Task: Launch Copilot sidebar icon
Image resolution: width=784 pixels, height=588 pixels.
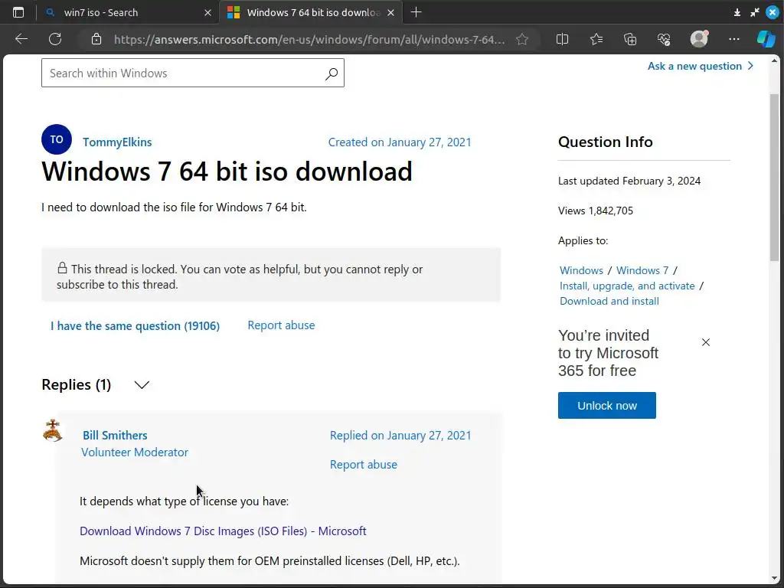Action: pyautogui.click(x=766, y=39)
